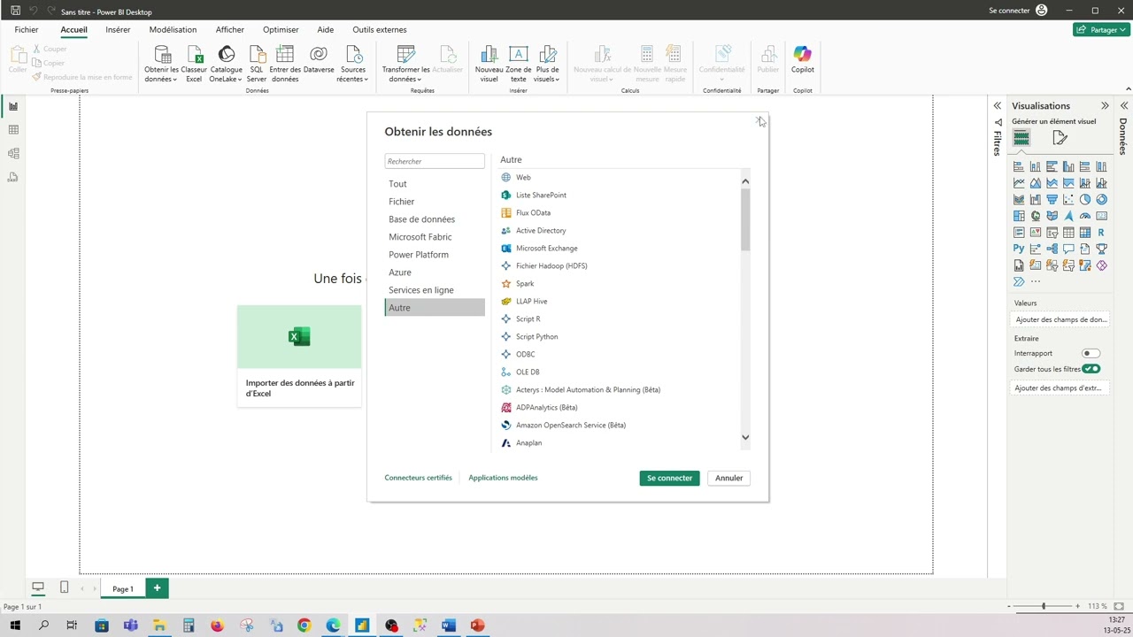Toggle the Interrapport switch
The height and width of the screenshot is (637, 1133).
(x=1091, y=353)
